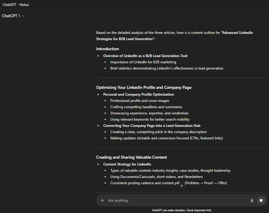Image resolution: width=269 pixels, height=213 pixels.
Task: Click 'Converting Your Company Page into a Lead Generation Hub'
Action: [152, 125]
